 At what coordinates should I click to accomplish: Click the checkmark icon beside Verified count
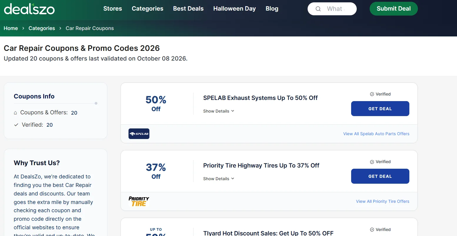tap(16, 125)
